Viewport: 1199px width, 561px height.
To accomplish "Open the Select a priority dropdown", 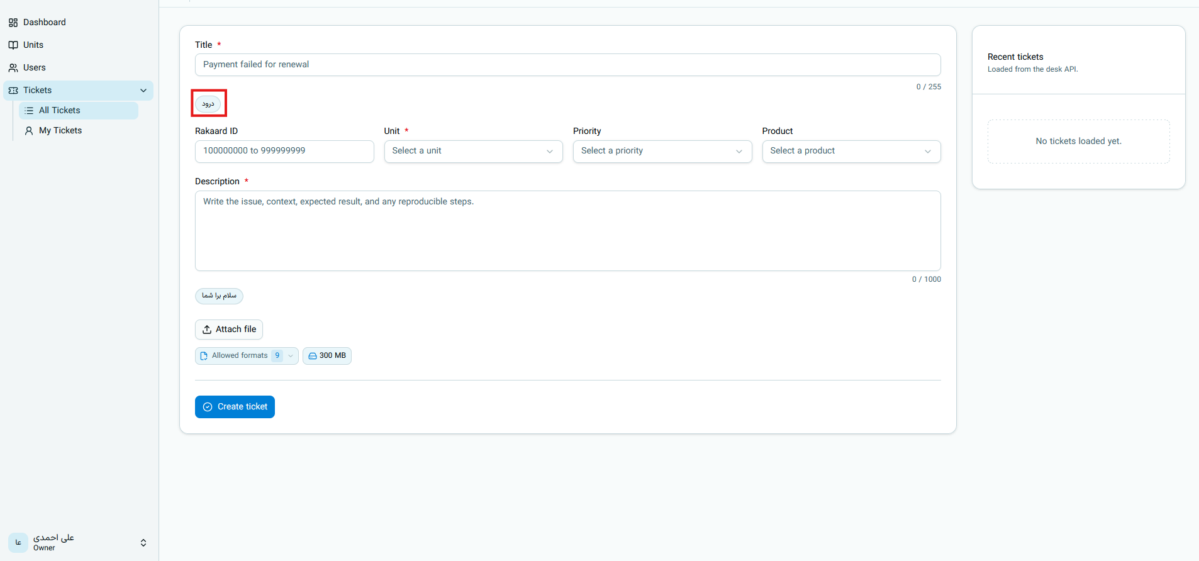I will [662, 152].
